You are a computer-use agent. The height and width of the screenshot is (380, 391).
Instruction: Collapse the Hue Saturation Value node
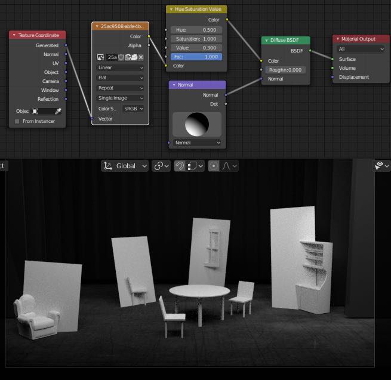click(x=170, y=10)
